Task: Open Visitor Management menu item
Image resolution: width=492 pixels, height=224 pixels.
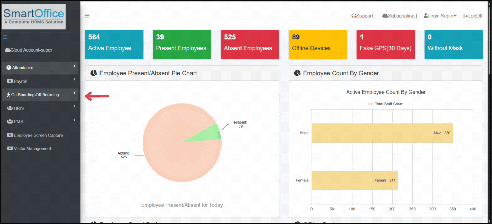Action: coord(32,149)
